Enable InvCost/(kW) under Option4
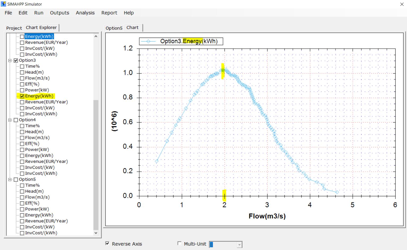This screenshot has height=250, width=407. (x=22, y=168)
